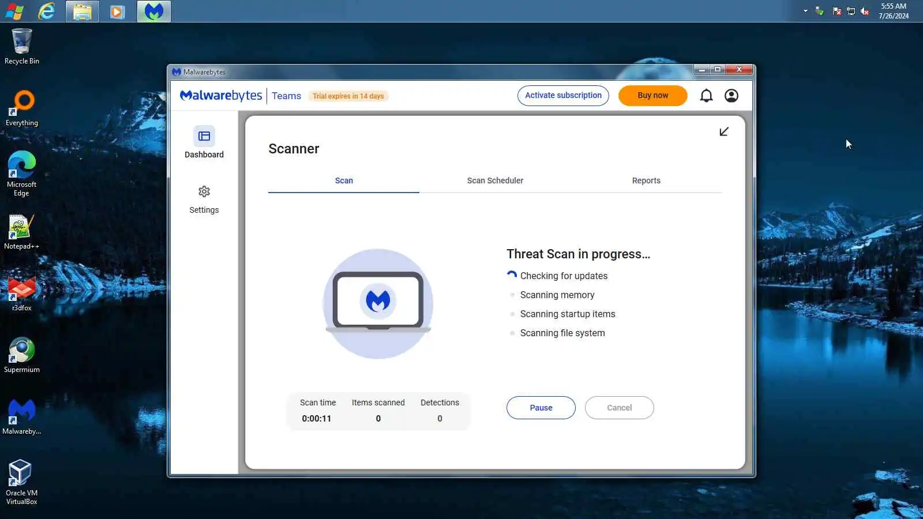
Task: Open File Explorer from the taskbar
Action: [x=82, y=11]
